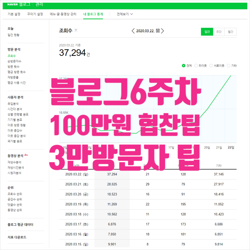Click the 37,145 기타 value cell
250x250 pixels.
(219, 174)
